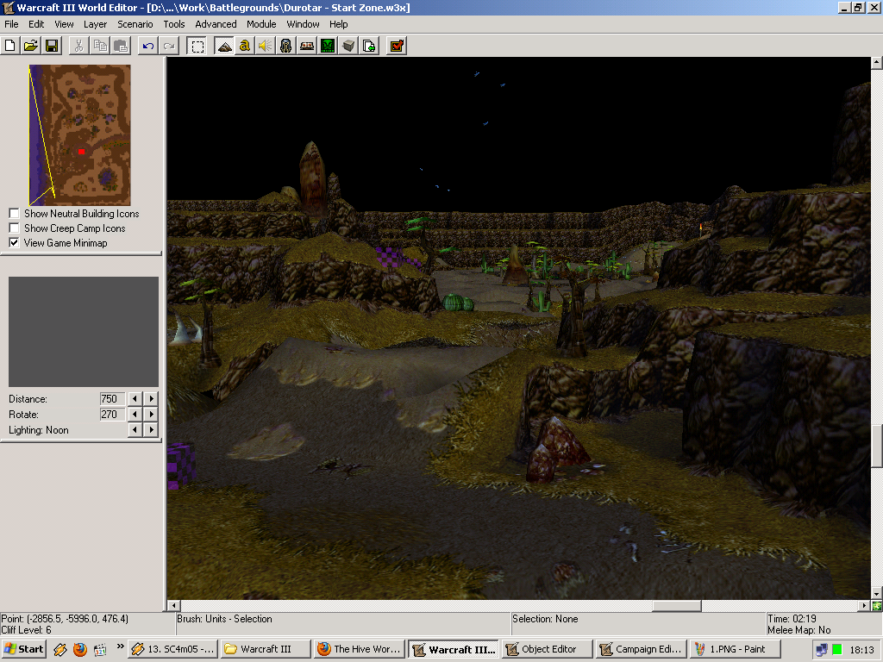
Task: Click the vertical scrollbar thumb
Action: coord(877,446)
